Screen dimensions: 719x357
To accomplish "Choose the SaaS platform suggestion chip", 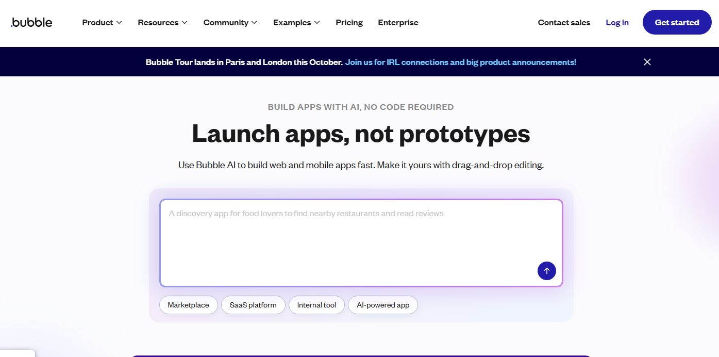I will click(253, 305).
